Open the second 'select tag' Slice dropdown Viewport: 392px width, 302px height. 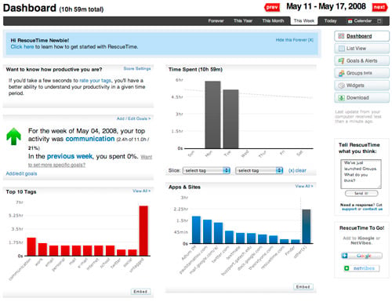260,170
